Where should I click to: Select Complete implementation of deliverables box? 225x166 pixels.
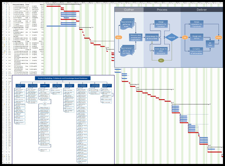point(196,51)
